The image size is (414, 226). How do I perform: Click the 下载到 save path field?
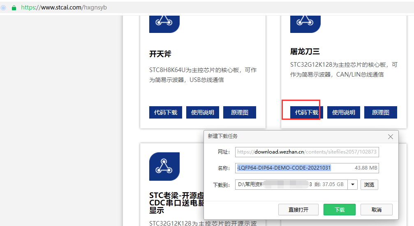[x=291, y=184]
